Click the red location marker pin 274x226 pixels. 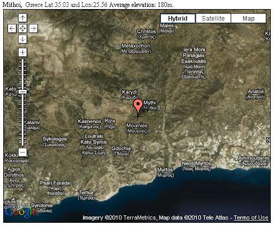(x=138, y=106)
